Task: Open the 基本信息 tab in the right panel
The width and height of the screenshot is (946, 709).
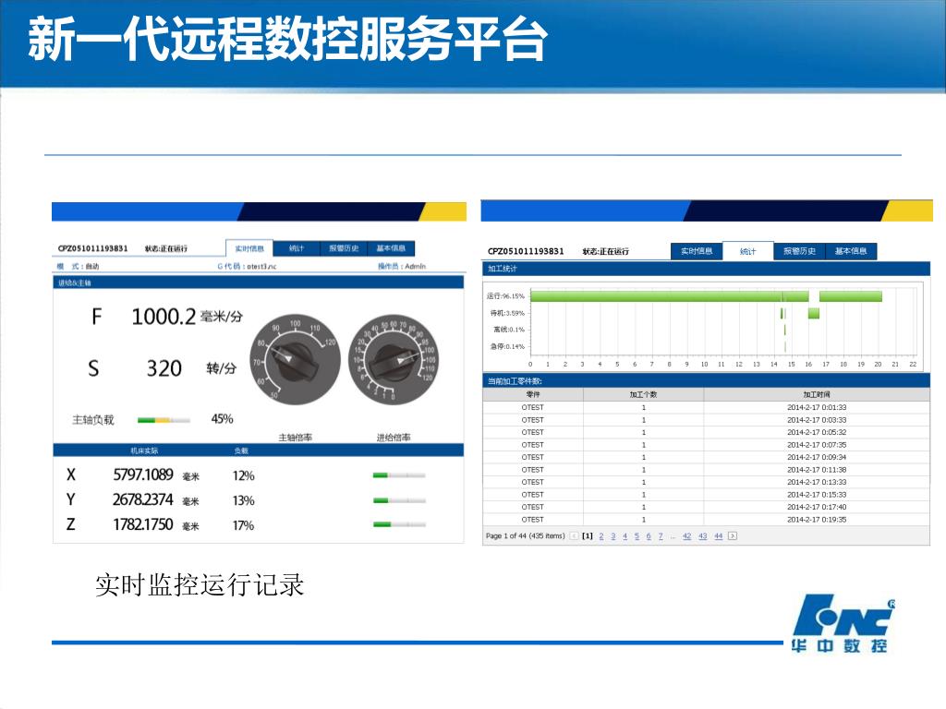Action: point(851,251)
